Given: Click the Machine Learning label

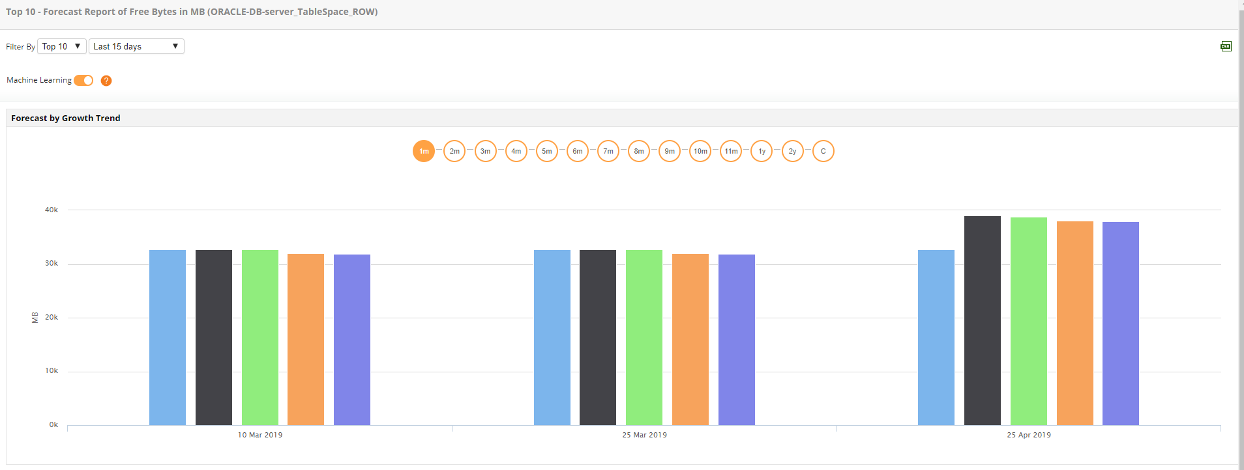Looking at the screenshot, I should pos(39,80).
